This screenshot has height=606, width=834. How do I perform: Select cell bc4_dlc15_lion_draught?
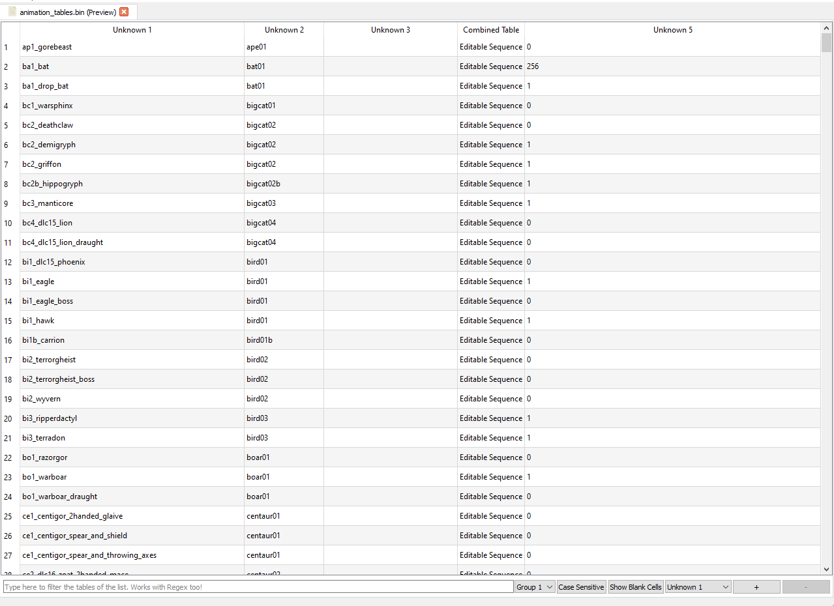(x=132, y=242)
